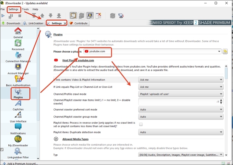
Task: Open 'Link equals Play-List' Ask me dropdown
Action: [x=181, y=87]
